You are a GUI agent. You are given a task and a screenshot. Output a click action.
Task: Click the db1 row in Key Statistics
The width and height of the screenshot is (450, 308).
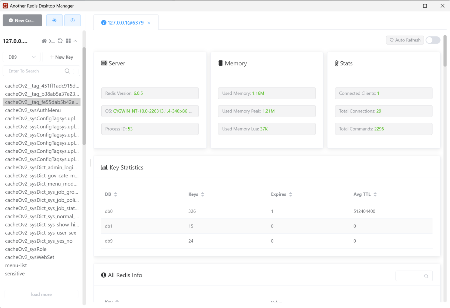point(267,226)
